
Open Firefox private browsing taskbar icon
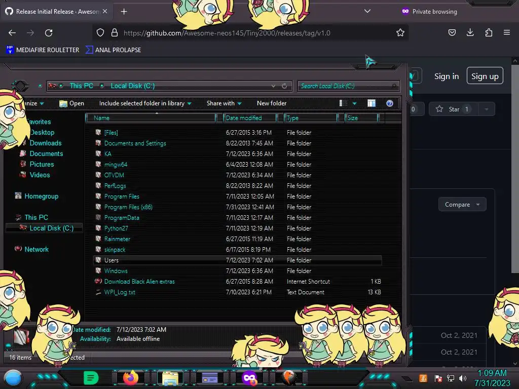[249, 378]
